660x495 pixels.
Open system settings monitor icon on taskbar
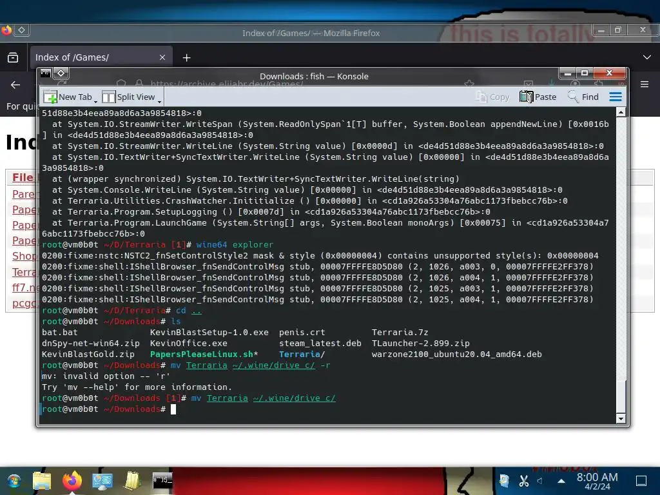[x=102, y=481]
